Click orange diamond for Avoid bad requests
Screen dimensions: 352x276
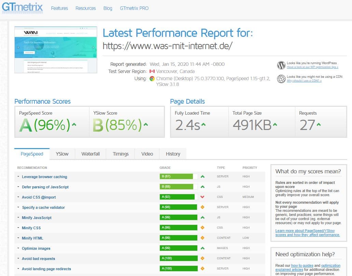202,258
